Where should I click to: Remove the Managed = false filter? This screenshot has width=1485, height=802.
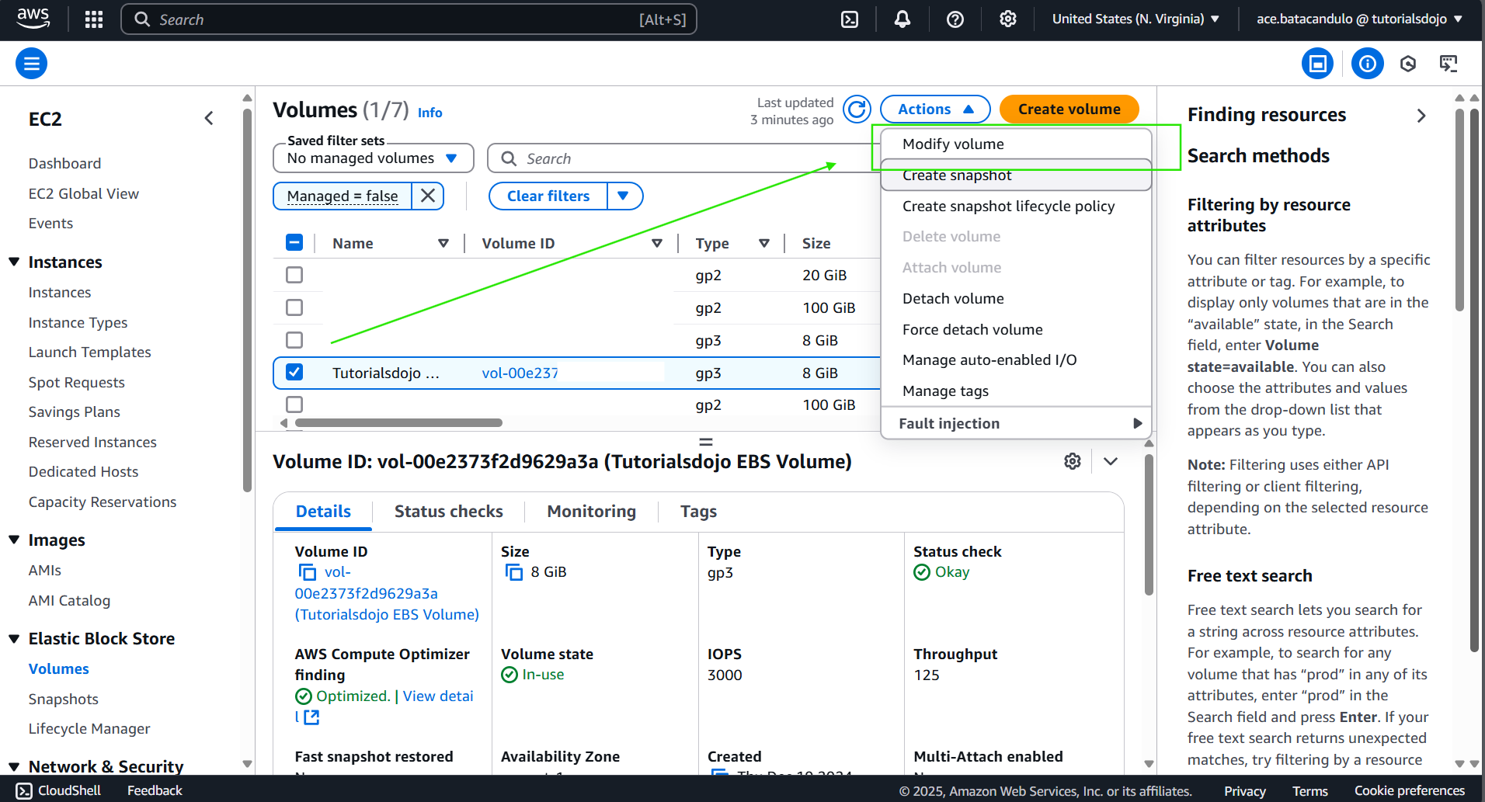point(428,196)
